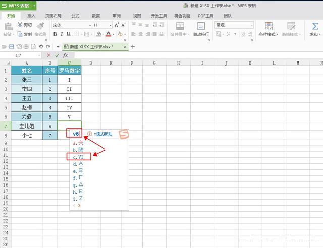Open the font name dropdown (宋体)
Screen dimensions: 323x248
pyautogui.click(x=90, y=25)
